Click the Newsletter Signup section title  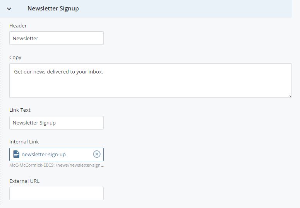(x=53, y=9)
